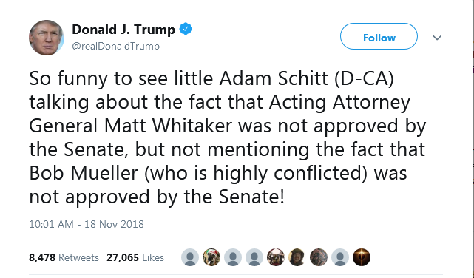View the 8,478 Retweets list
The height and width of the screenshot is (278, 474).
point(64,257)
